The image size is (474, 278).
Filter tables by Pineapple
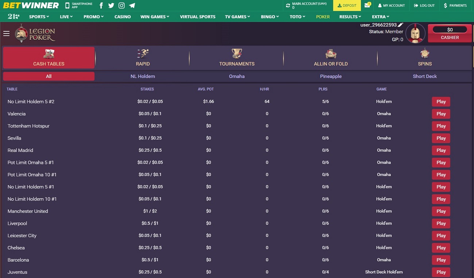(x=331, y=76)
